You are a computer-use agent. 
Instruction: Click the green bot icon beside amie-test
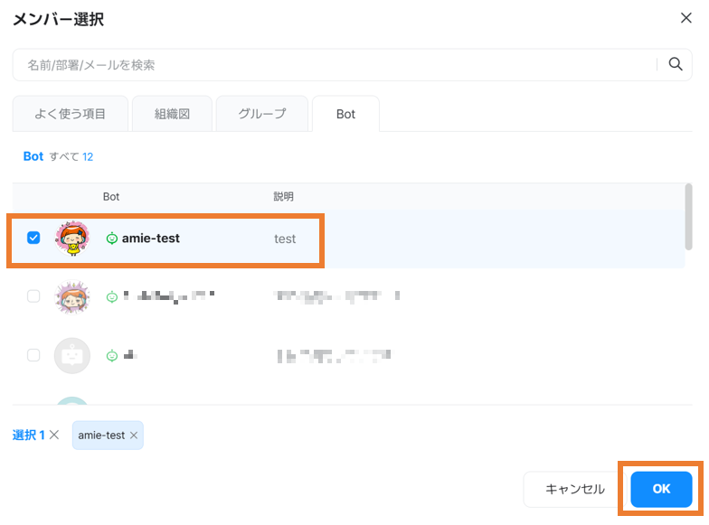112,239
